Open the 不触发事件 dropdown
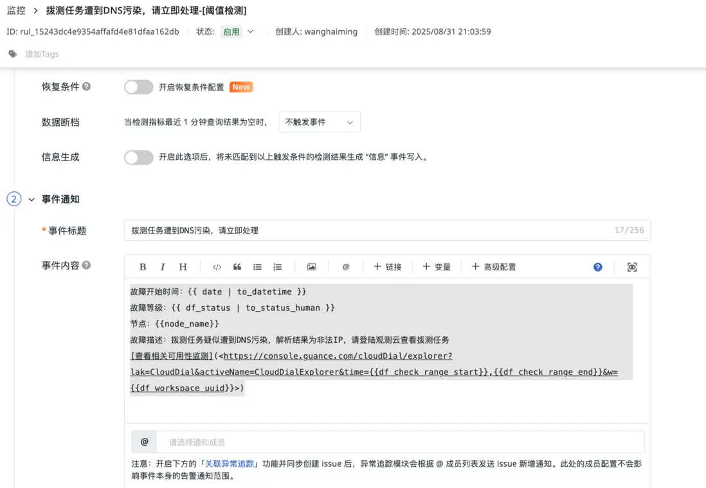 [319, 121]
